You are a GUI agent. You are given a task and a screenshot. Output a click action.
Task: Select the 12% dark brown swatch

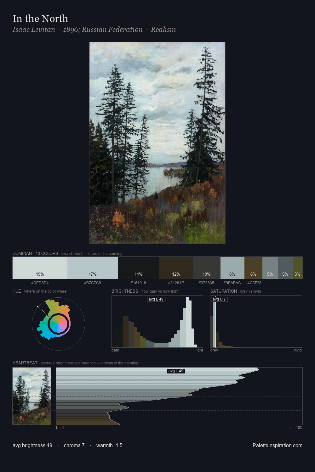click(176, 268)
